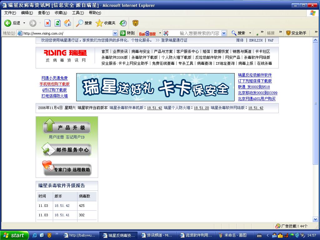Click the 忘记用户ID link
Image resolution: width=320 pixels, height=240 pixels.
tap(75, 137)
